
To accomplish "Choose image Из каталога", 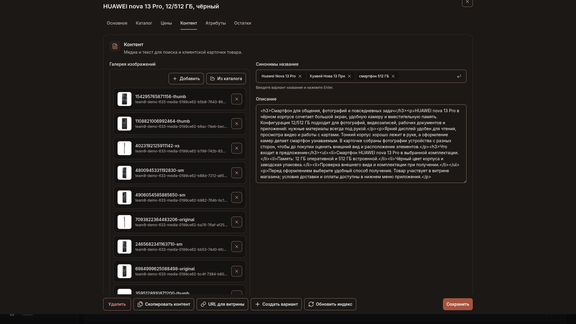I will (226, 79).
